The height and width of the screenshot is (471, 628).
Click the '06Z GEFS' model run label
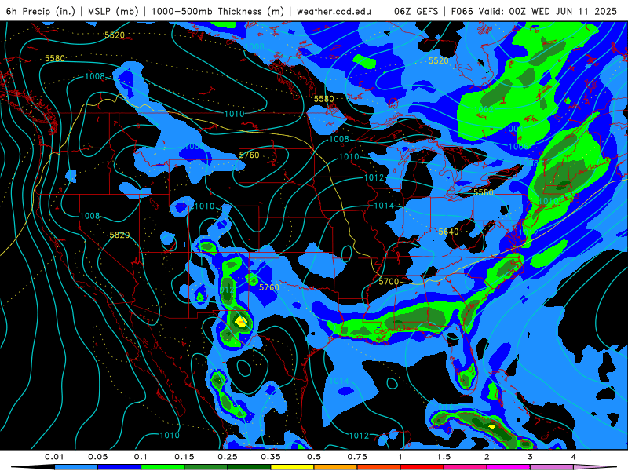(416, 11)
